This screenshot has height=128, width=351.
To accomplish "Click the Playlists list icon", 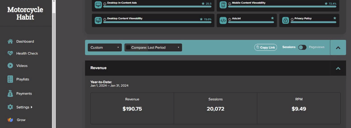I will click(x=10, y=79).
